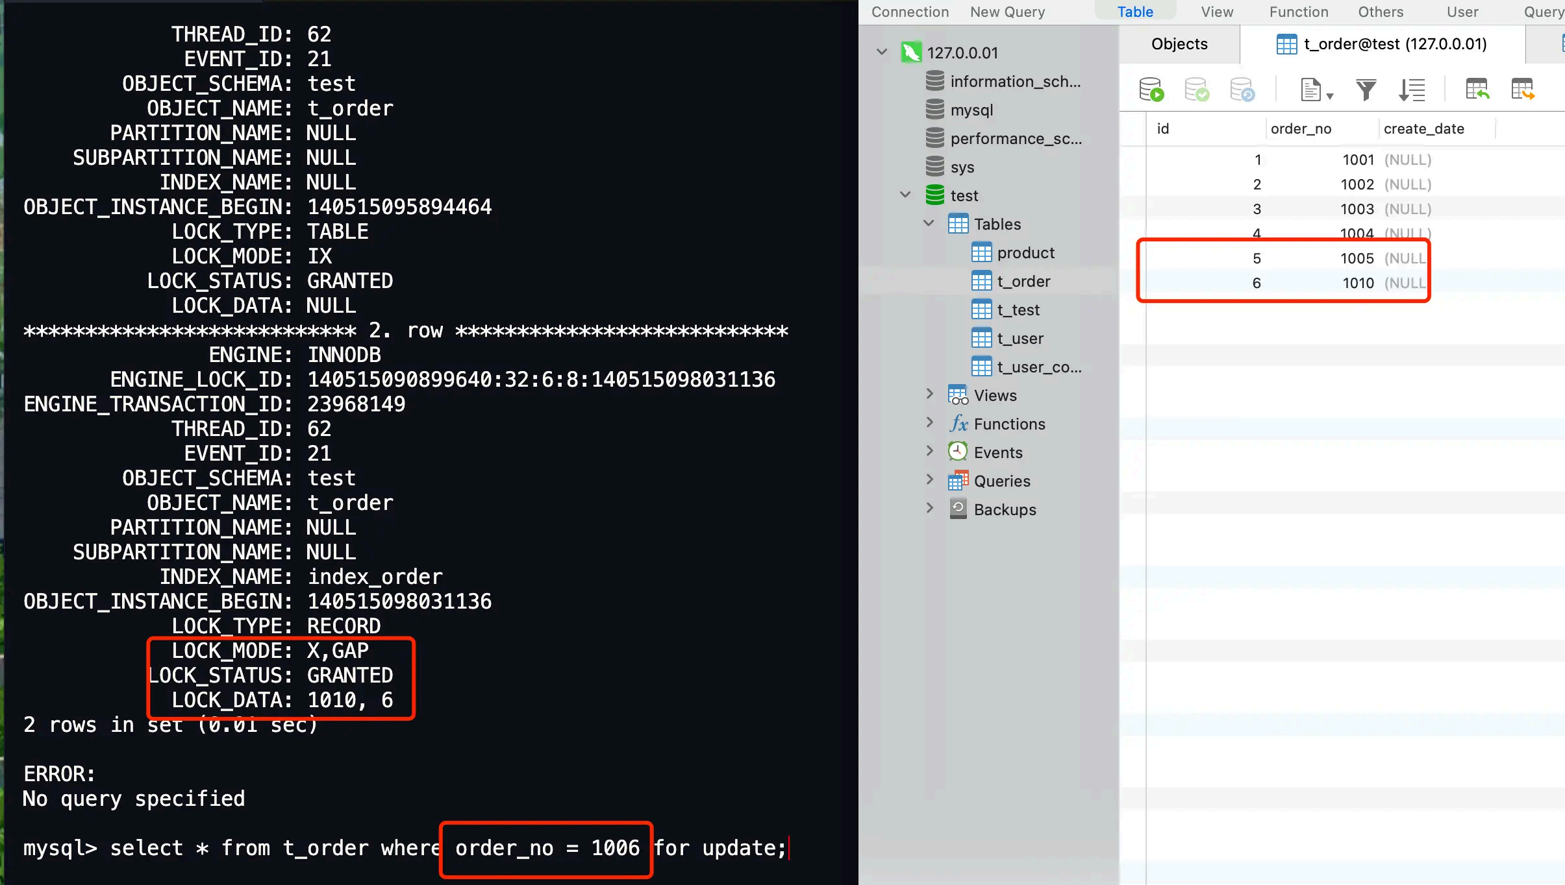This screenshot has height=885, width=1565.
Task: Select the mysql database icon in tree
Action: pyautogui.click(x=934, y=110)
